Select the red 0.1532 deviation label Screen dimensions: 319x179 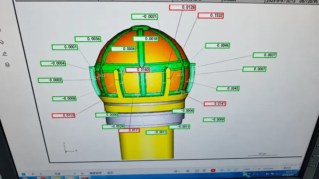211,15
